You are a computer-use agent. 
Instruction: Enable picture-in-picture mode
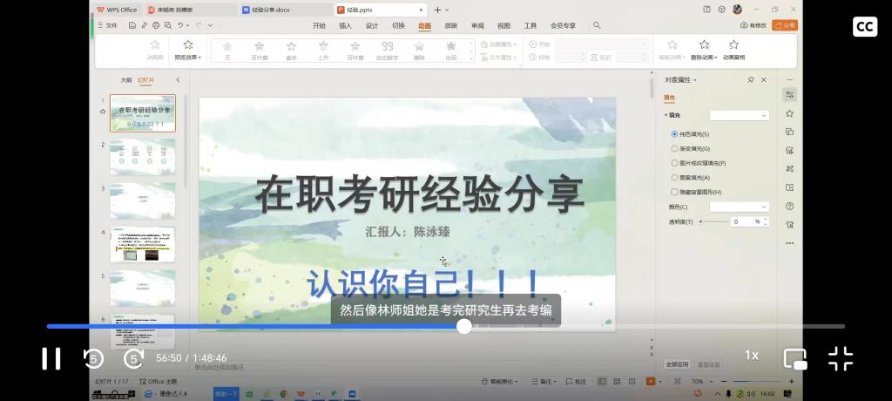[x=794, y=358]
